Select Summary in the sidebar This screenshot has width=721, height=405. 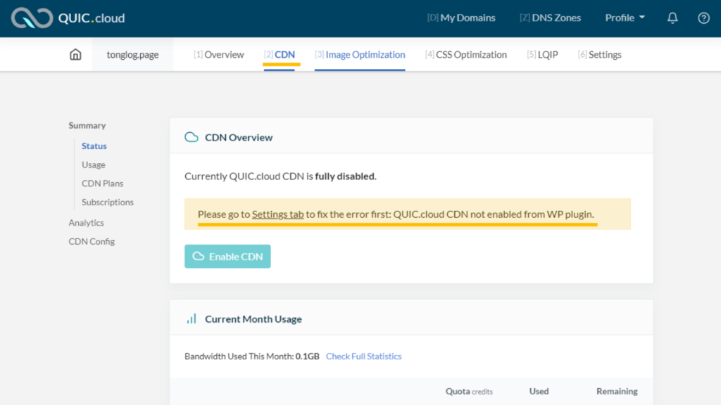pyautogui.click(x=87, y=125)
